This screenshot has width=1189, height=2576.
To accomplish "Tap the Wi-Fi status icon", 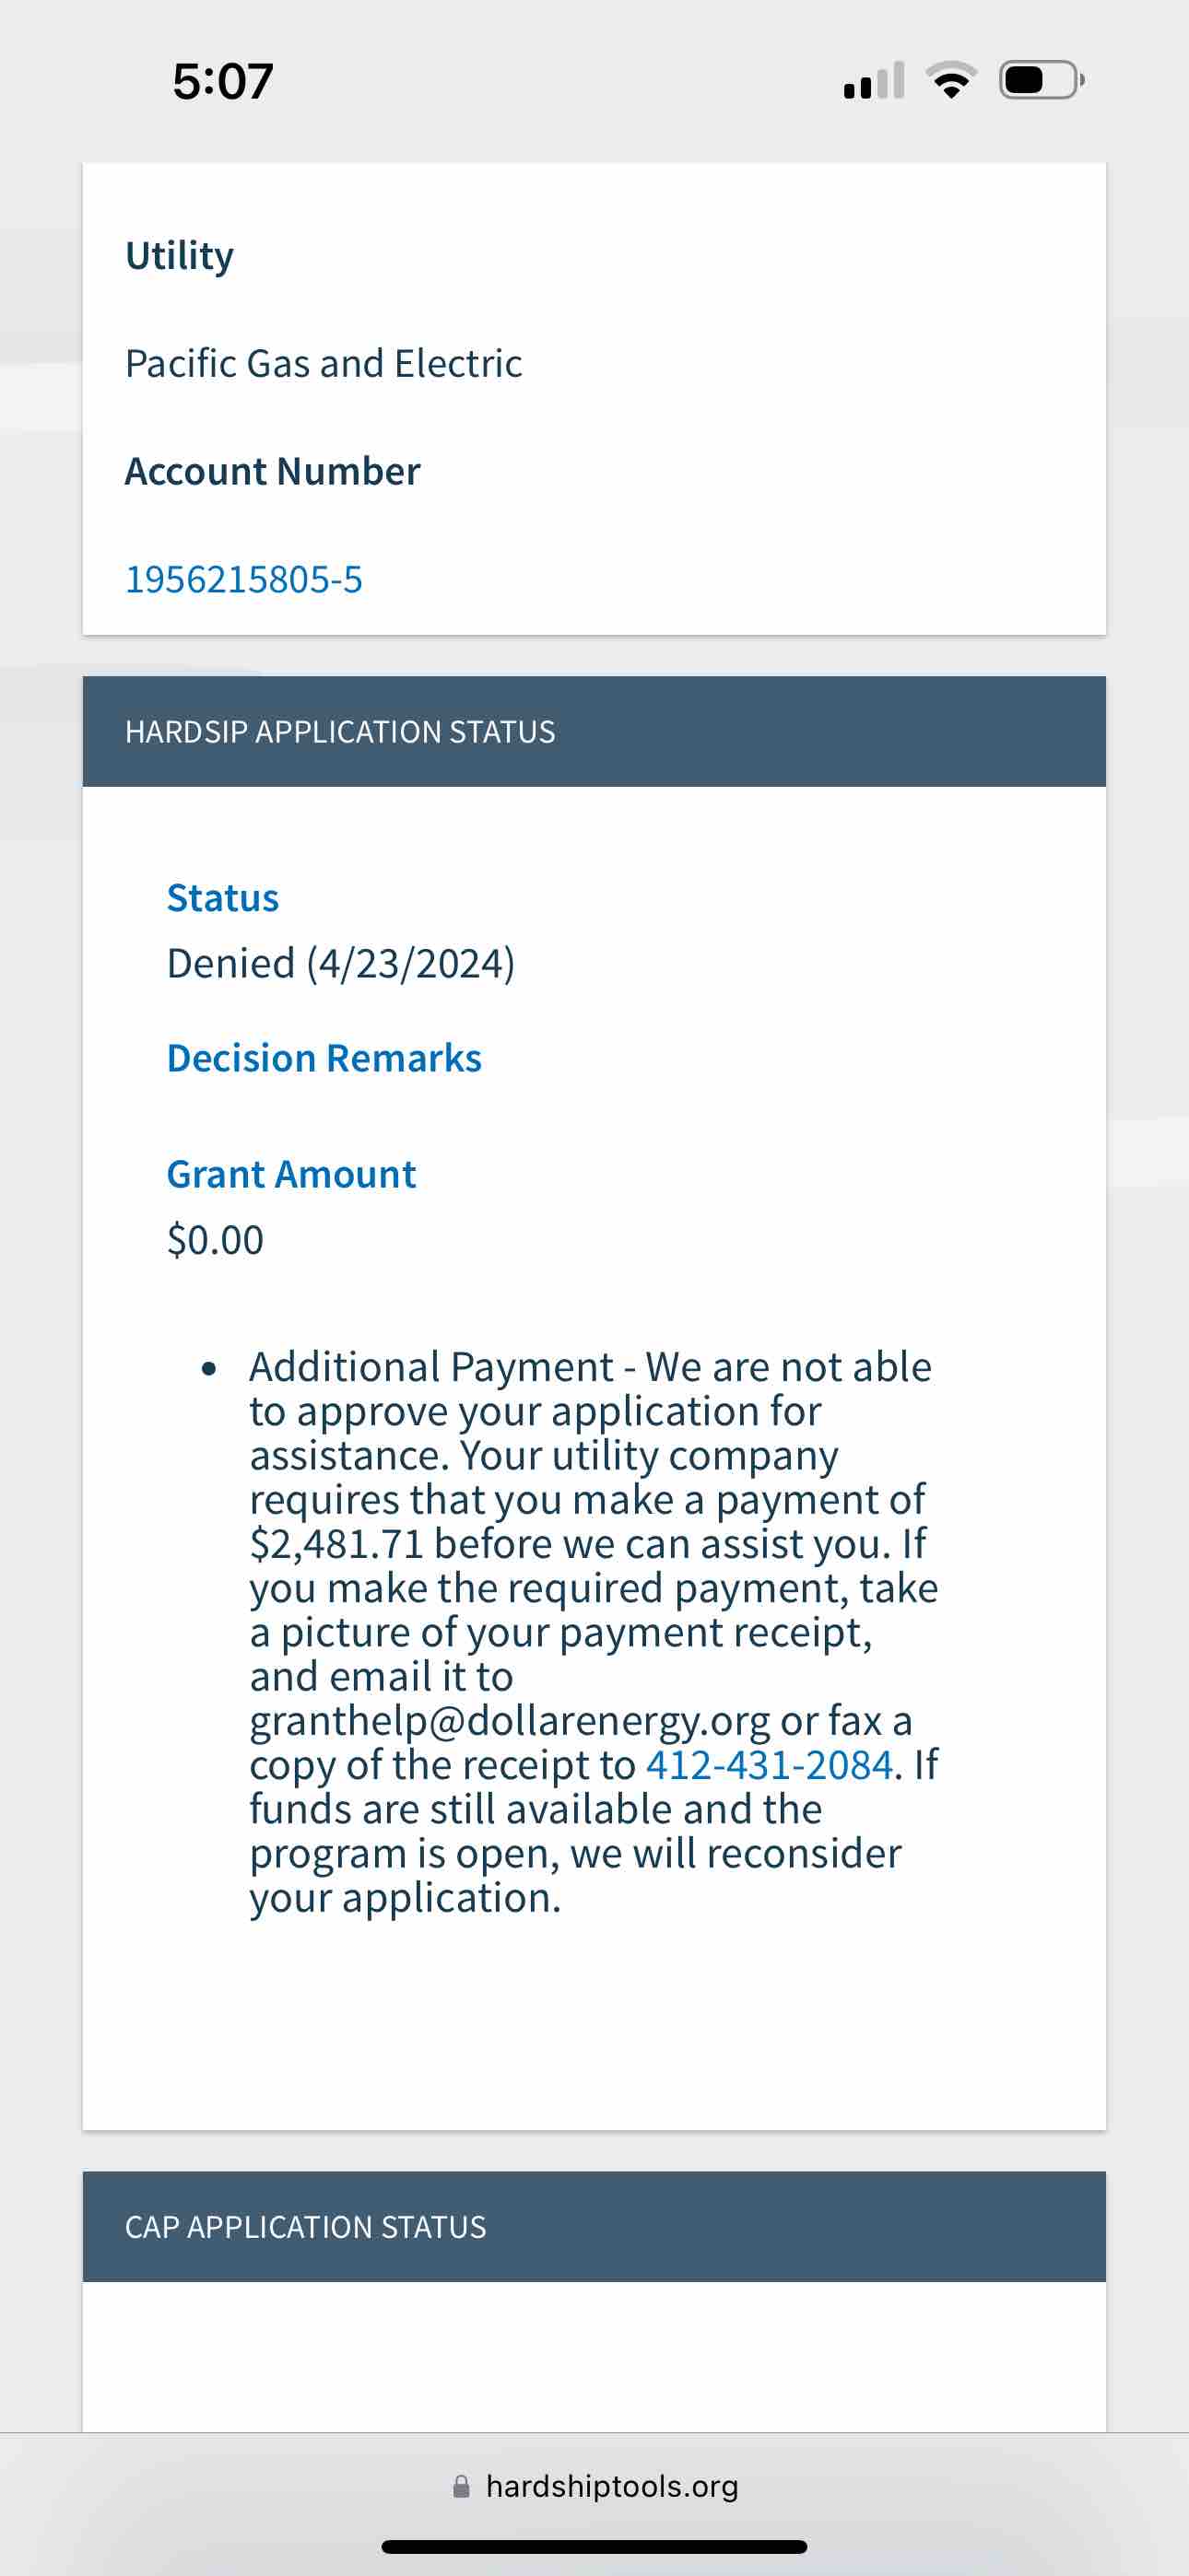I will pos(951,80).
